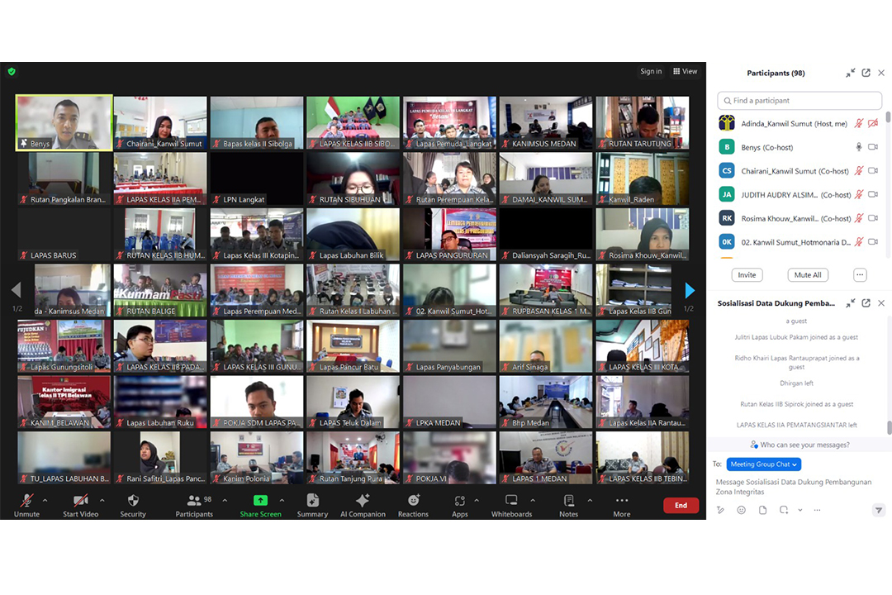Expand share options arrow beside Share Screen
Viewport: 892px width, 595px height.
[282, 500]
